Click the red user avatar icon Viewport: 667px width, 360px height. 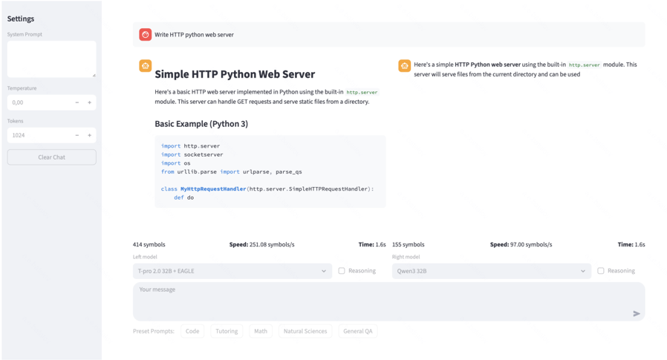click(x=145, y=34)
